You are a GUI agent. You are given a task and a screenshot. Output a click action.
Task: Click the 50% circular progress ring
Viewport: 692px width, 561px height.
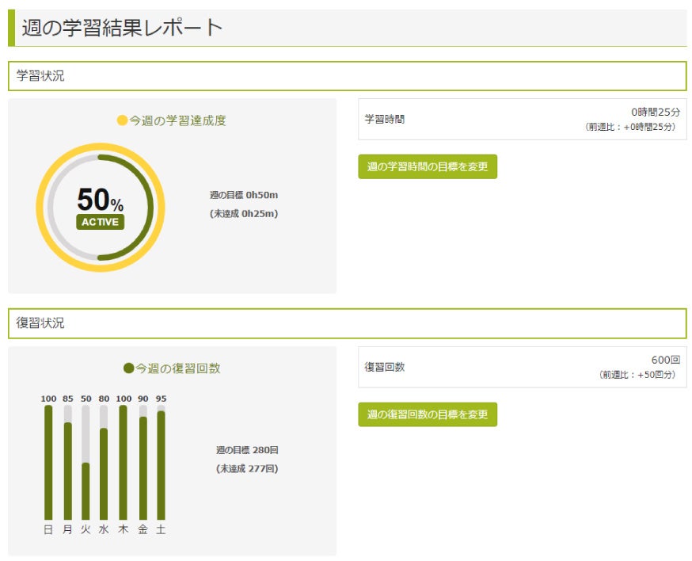101,207
